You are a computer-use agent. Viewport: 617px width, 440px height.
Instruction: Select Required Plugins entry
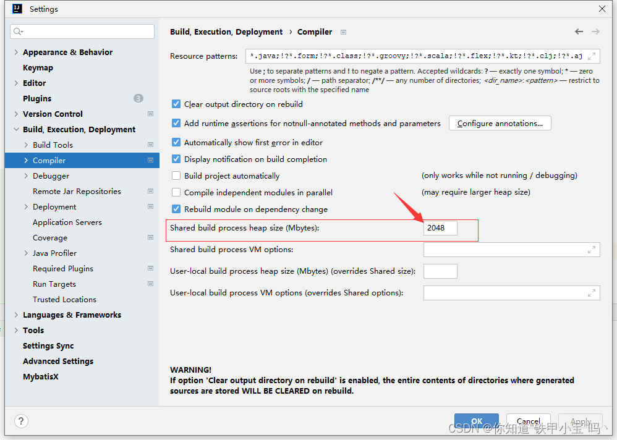pos(63,269)
